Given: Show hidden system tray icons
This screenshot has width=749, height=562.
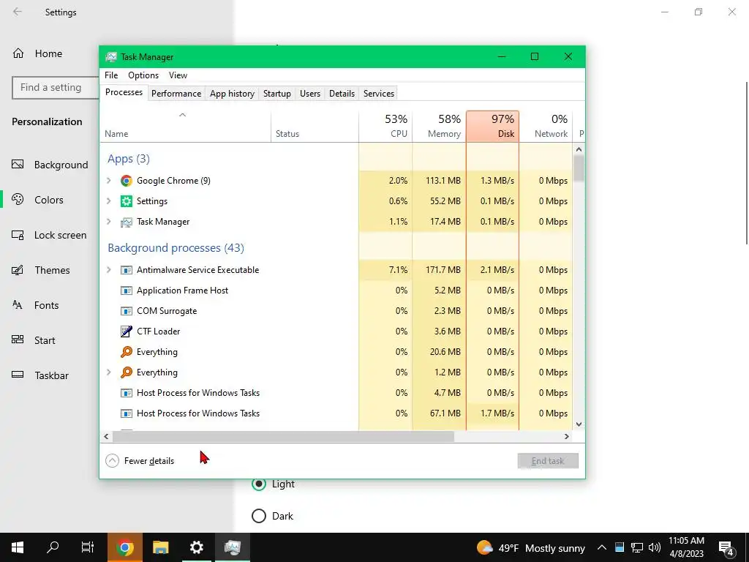Looking at the screenshot, I should pos(602,547).
